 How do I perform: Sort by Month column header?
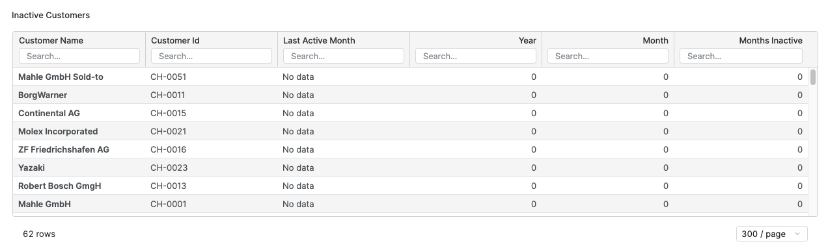click(655, 40)
